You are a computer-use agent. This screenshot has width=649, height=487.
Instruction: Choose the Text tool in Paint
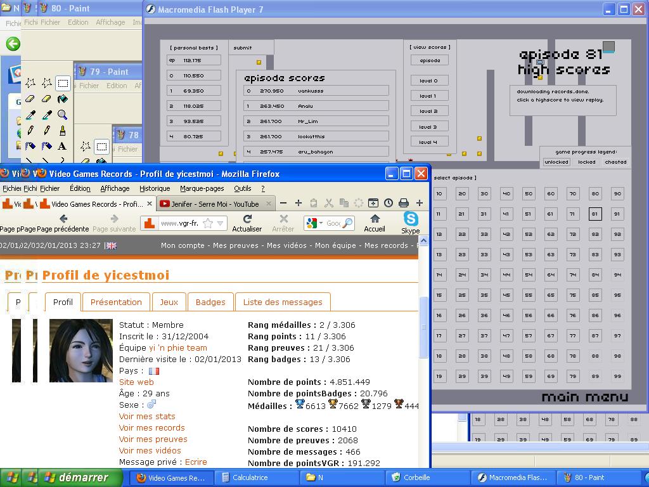(62, 146)
